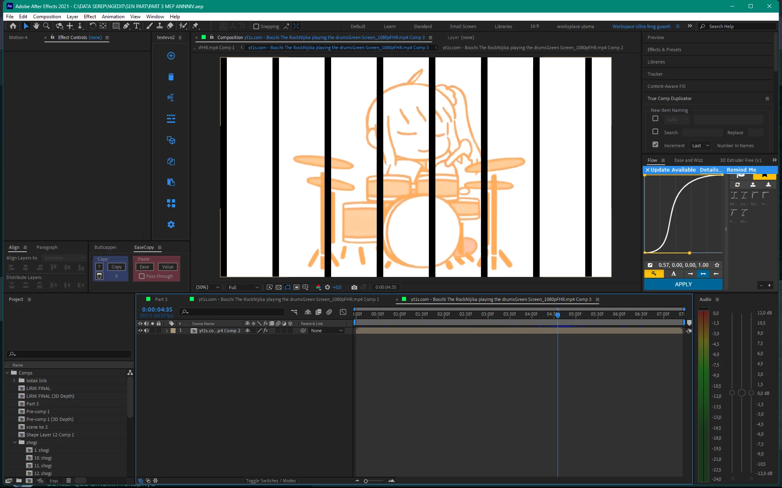Open the Animation menu
Image resolution: width=782 pixels, height=488 pixels.
113,17
